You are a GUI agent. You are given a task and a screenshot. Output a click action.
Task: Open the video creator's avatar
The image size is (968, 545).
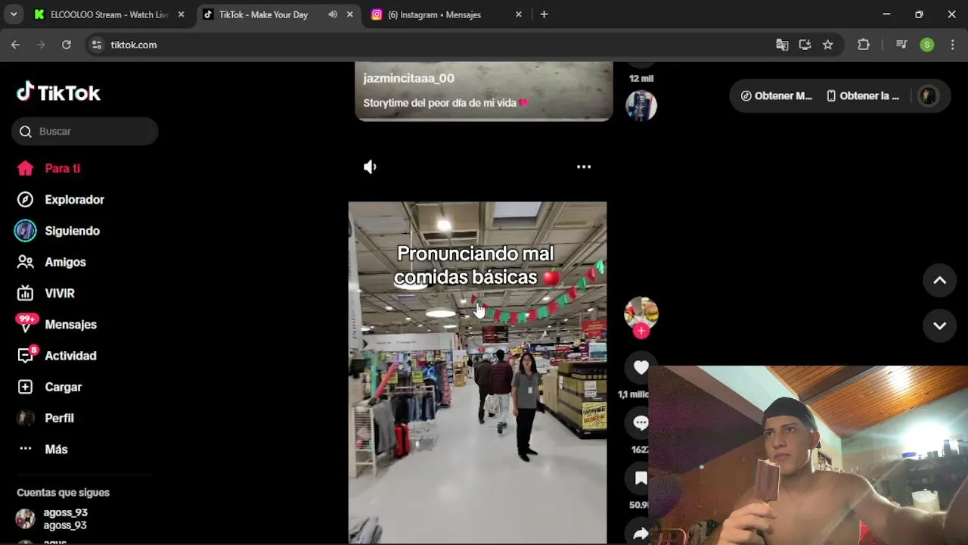641,313
